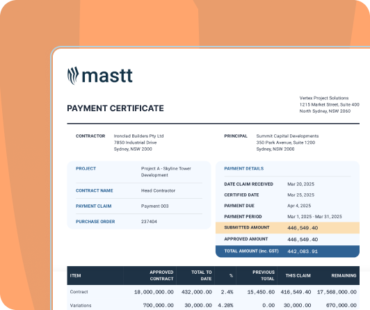Click the PURCHASE ORDER label

coord(95,221)
